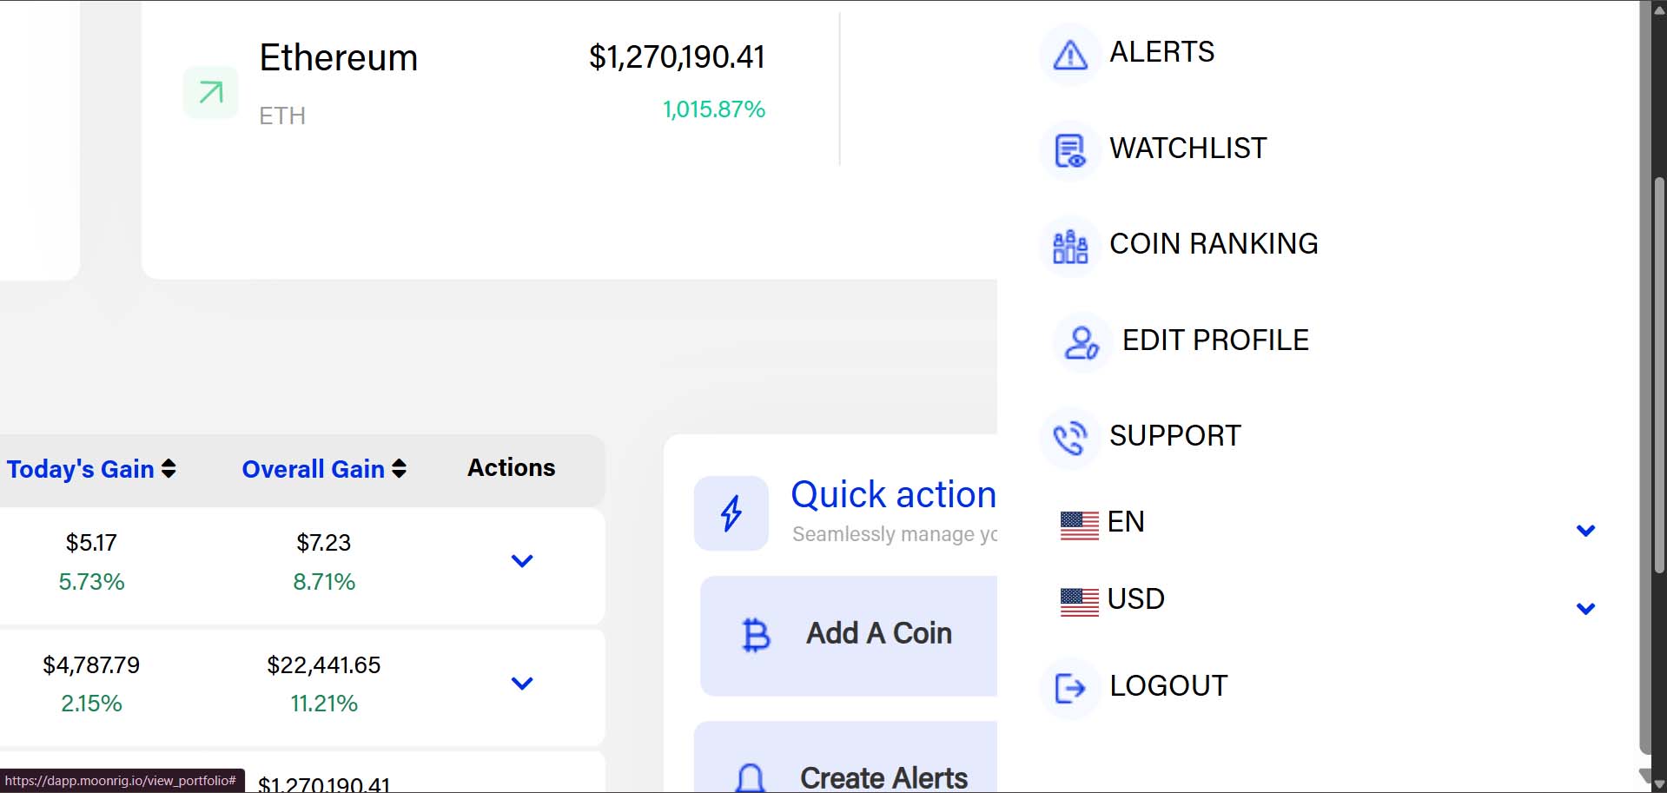Select the EN language label
The height and width of the screenshot is (793, 1667).
(1126, 522)
